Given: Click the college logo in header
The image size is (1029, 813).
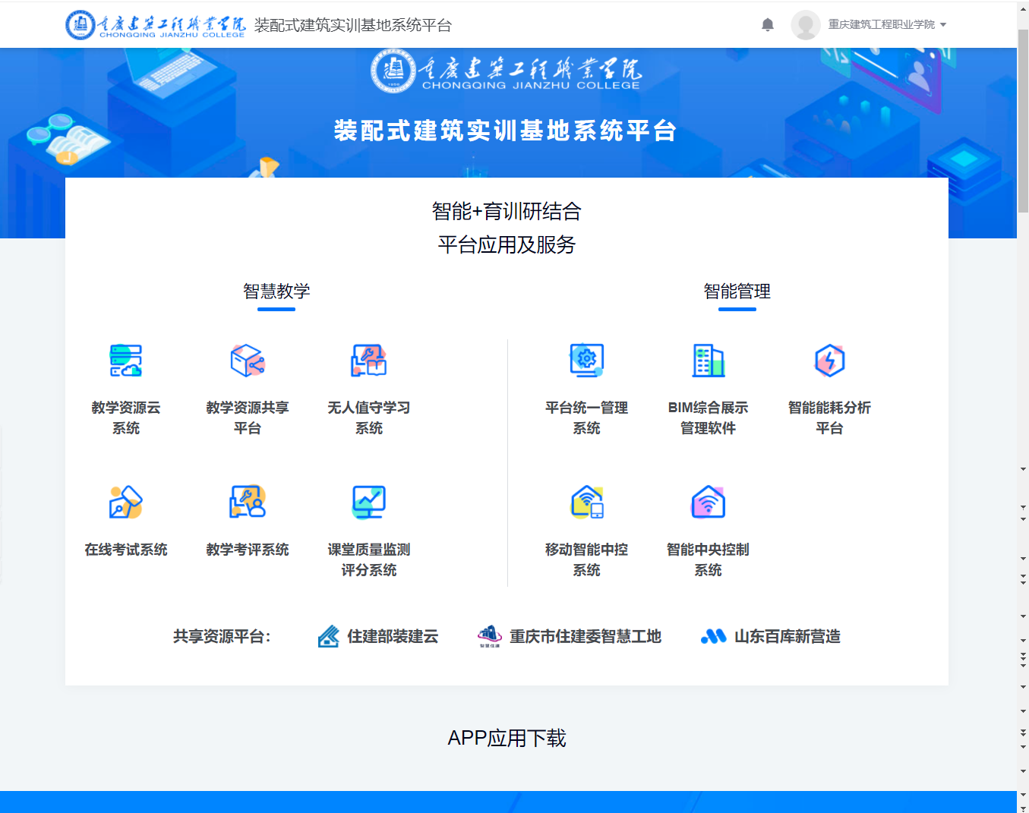Looking at the screenshot, I should (156, 25).
